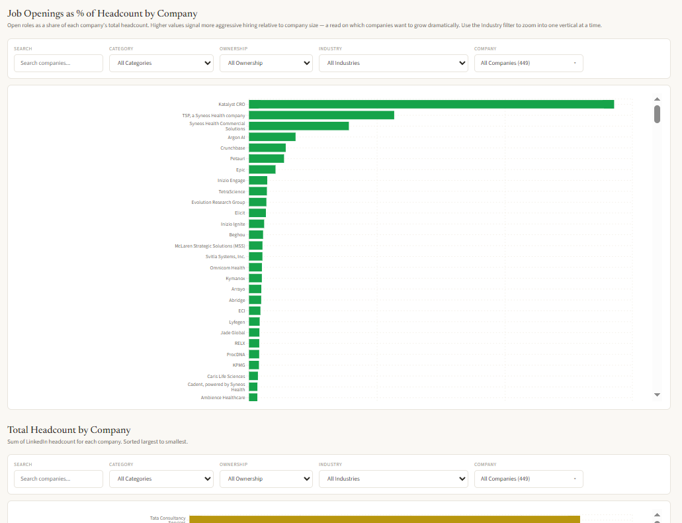Open the Total Headcount section's All Categories dropdown
This screenshot has width=682, height=523.
pos(161,479)
